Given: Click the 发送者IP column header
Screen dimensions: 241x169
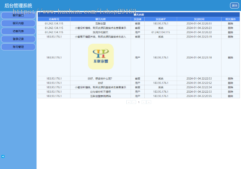Looking at the screenshot, I should pyautogui.click(x=161, y=19).
